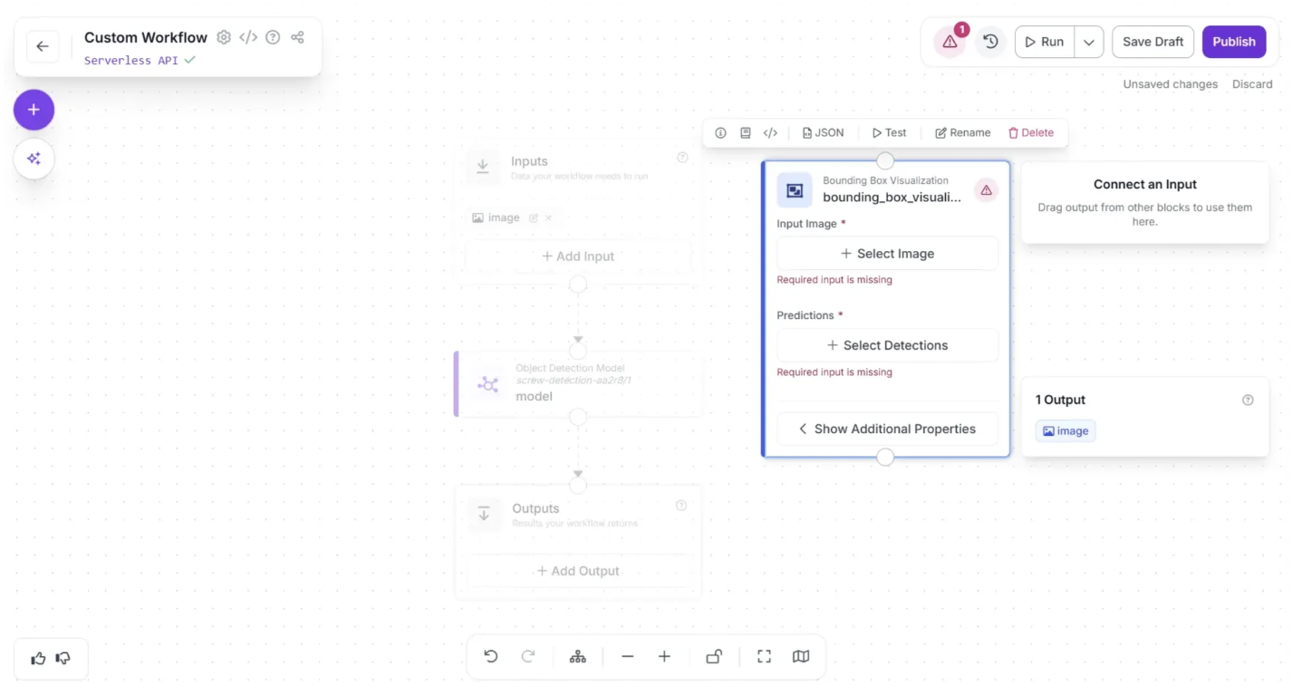
Task: Open the Run dropdown arrow
Action: pos(1088,42)
